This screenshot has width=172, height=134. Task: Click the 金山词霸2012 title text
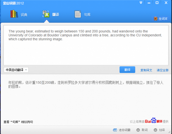click(x=13, y=3)
